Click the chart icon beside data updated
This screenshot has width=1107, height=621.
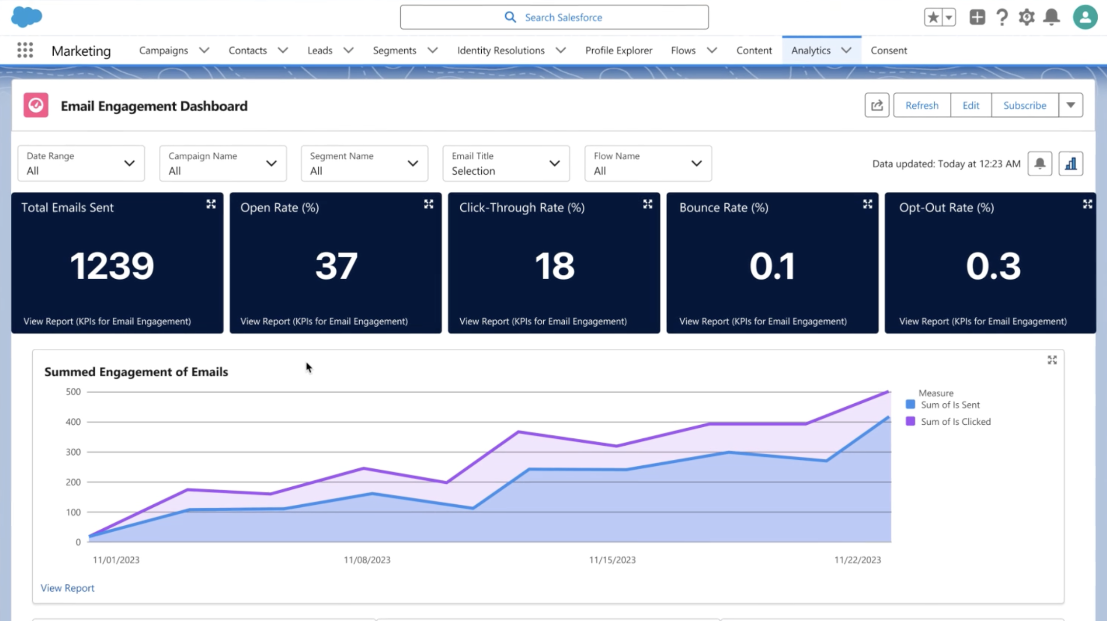1071,164
